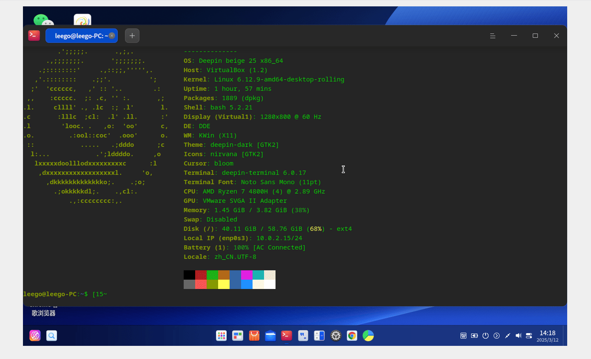The height and width of the screenshot is (359, 591).
Task: Click the terminal app icon in the title bar
Action: coord(34,36)
